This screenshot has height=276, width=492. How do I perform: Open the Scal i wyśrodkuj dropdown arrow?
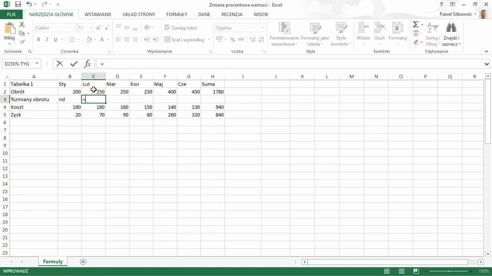[x=209, y=39]
